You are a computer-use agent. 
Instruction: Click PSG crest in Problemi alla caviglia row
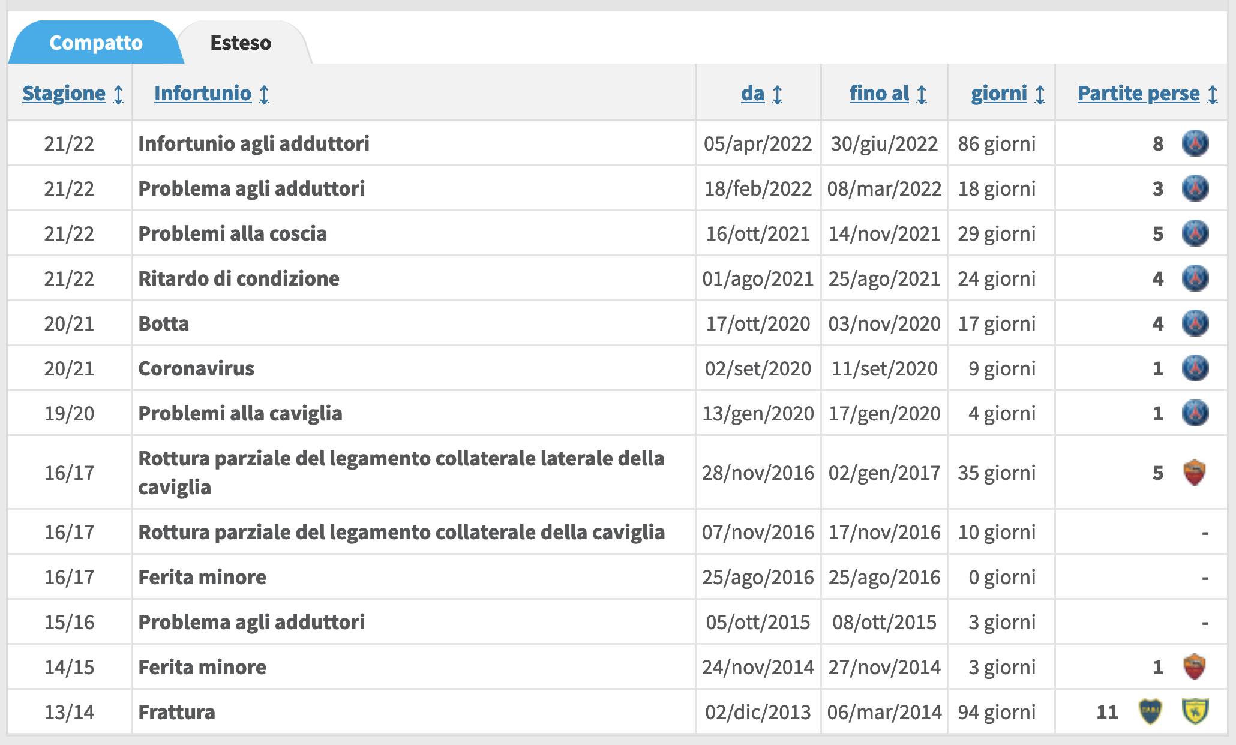(1195, 413)
